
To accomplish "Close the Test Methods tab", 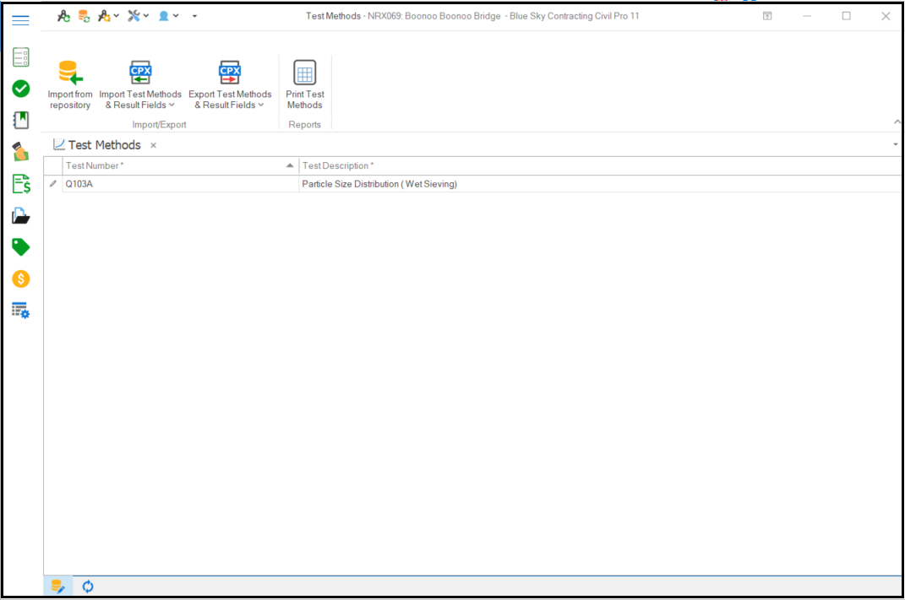I will pos(154,145).
